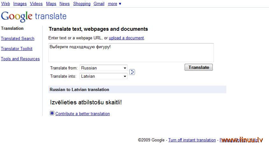The width and height of the screenshot is (269, 150).
Task: Open Translator Toolkit sidebar link
Action: [x=17, y=49]
